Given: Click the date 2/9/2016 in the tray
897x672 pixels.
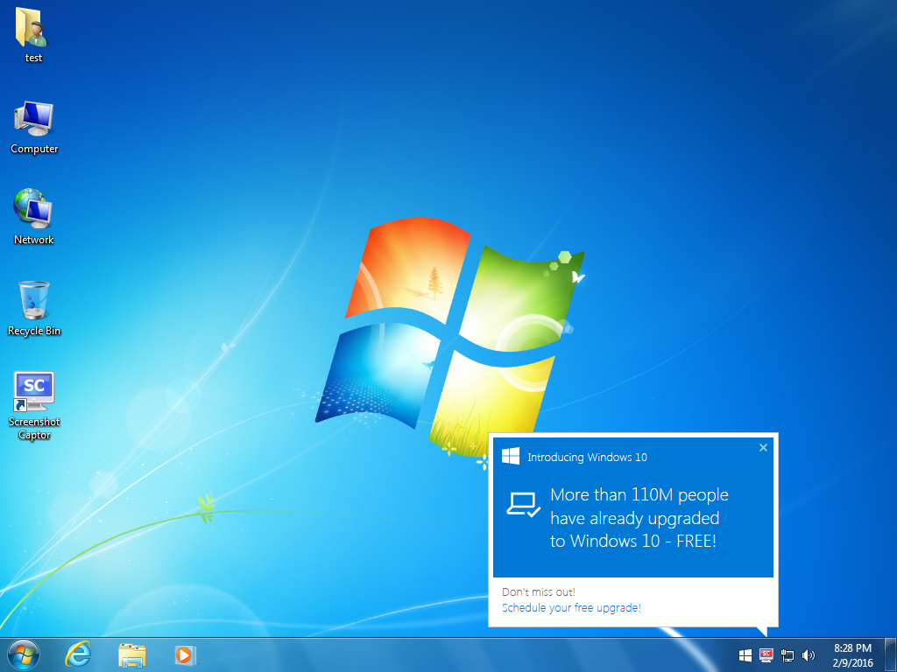Looking at the screenshot, I should point(852,663).
